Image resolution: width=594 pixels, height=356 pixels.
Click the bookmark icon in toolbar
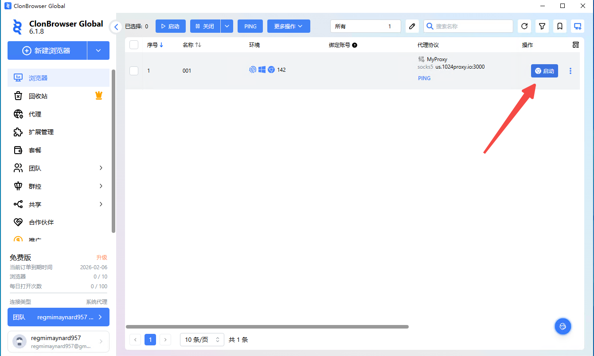[560, 26]
